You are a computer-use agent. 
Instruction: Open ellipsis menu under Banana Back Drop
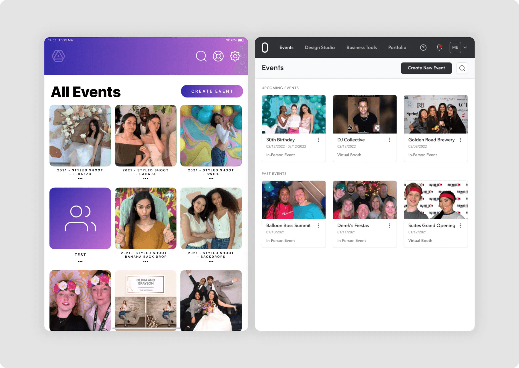pos(145,261)
